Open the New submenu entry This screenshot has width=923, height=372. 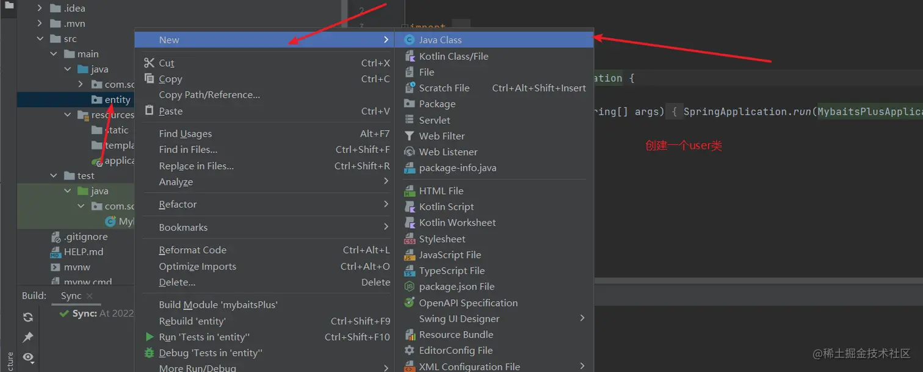(x=265, y=40)
